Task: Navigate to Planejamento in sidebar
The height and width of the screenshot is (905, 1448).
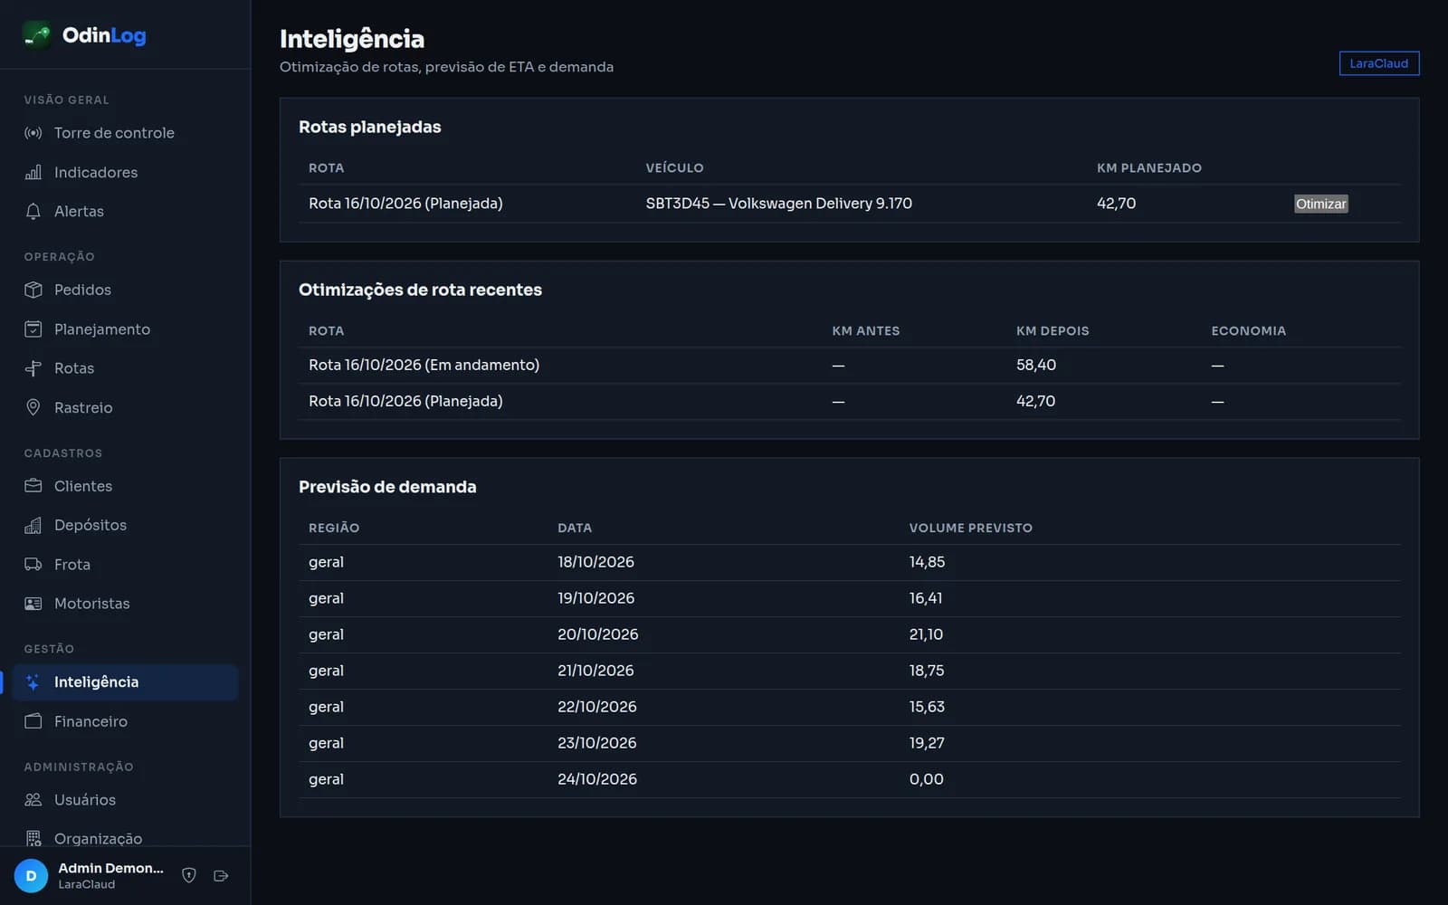Action: (125, 329)
